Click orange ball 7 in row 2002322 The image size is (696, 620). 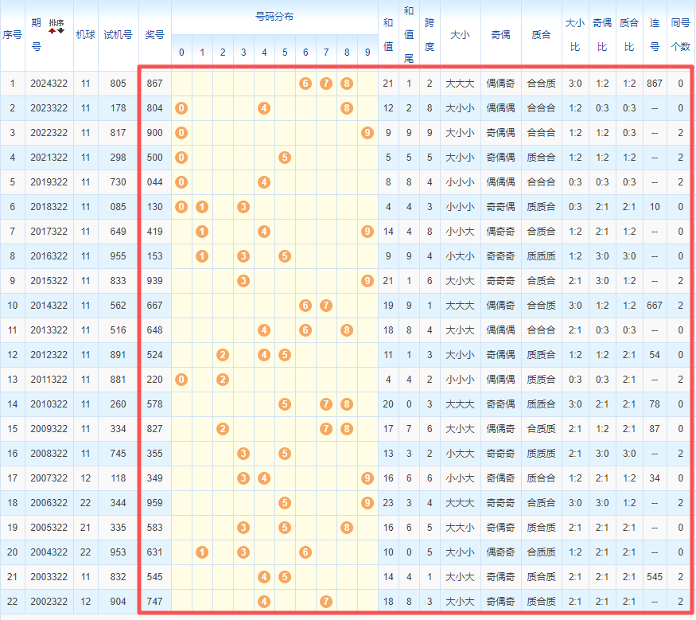pos(326,602)
